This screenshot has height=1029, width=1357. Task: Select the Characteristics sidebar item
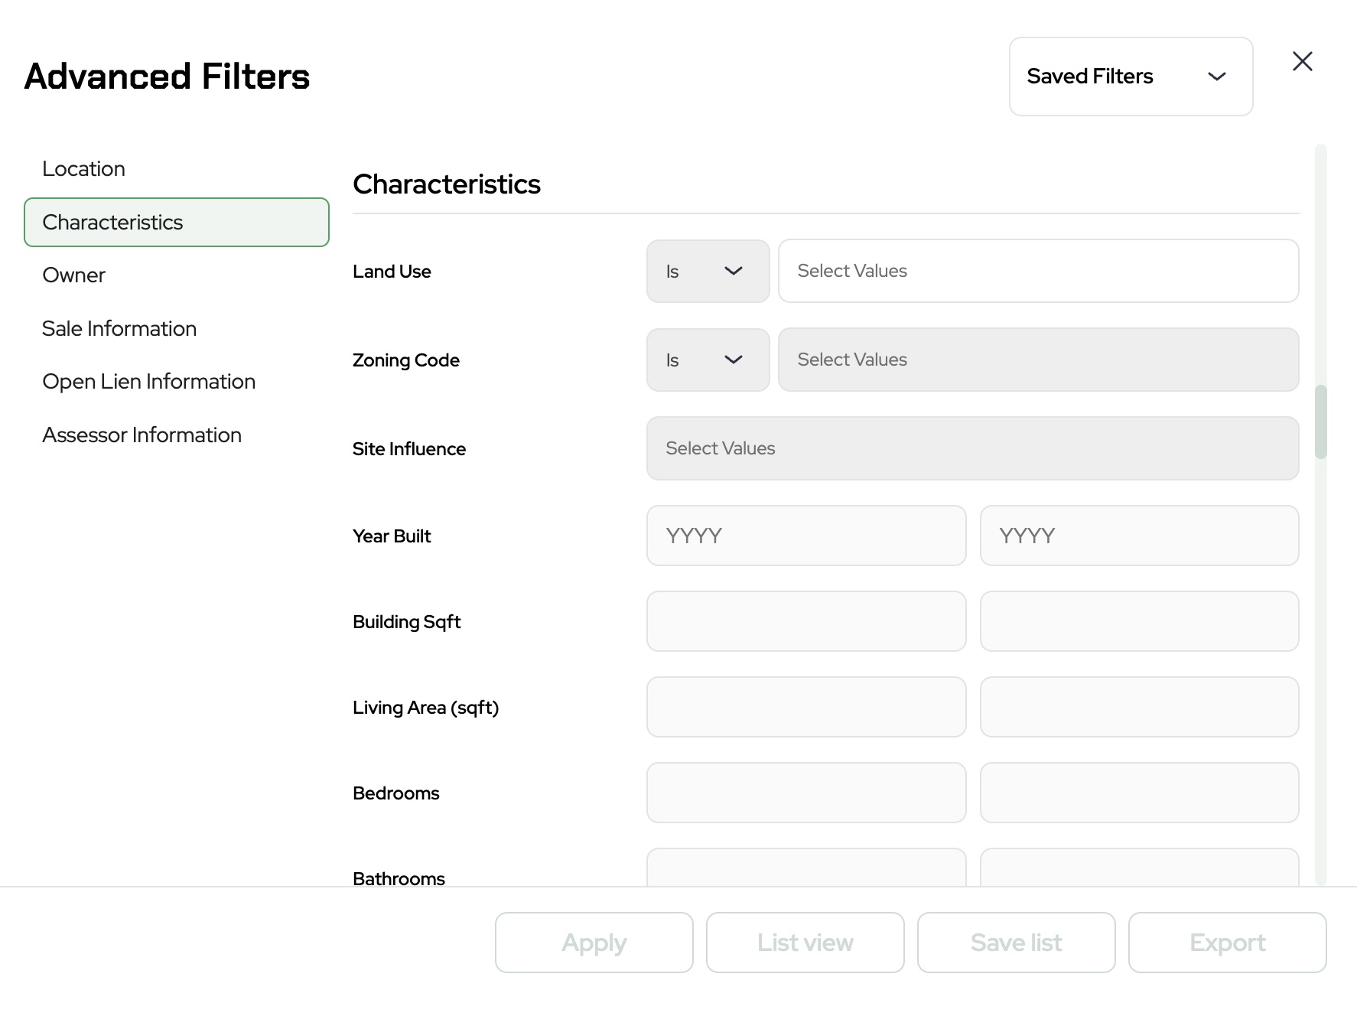tap(176, 223)
